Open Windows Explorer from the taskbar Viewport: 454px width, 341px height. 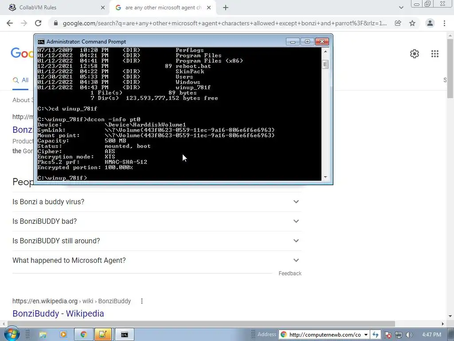[43, 335]
